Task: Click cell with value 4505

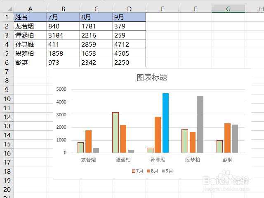Action: click(x=129, y=54)
